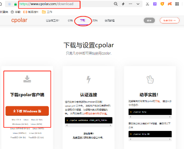Viewport: 184px width, 149px height.
Task: Click the red 文档 link in 动手实践
Action: (157, 101)
